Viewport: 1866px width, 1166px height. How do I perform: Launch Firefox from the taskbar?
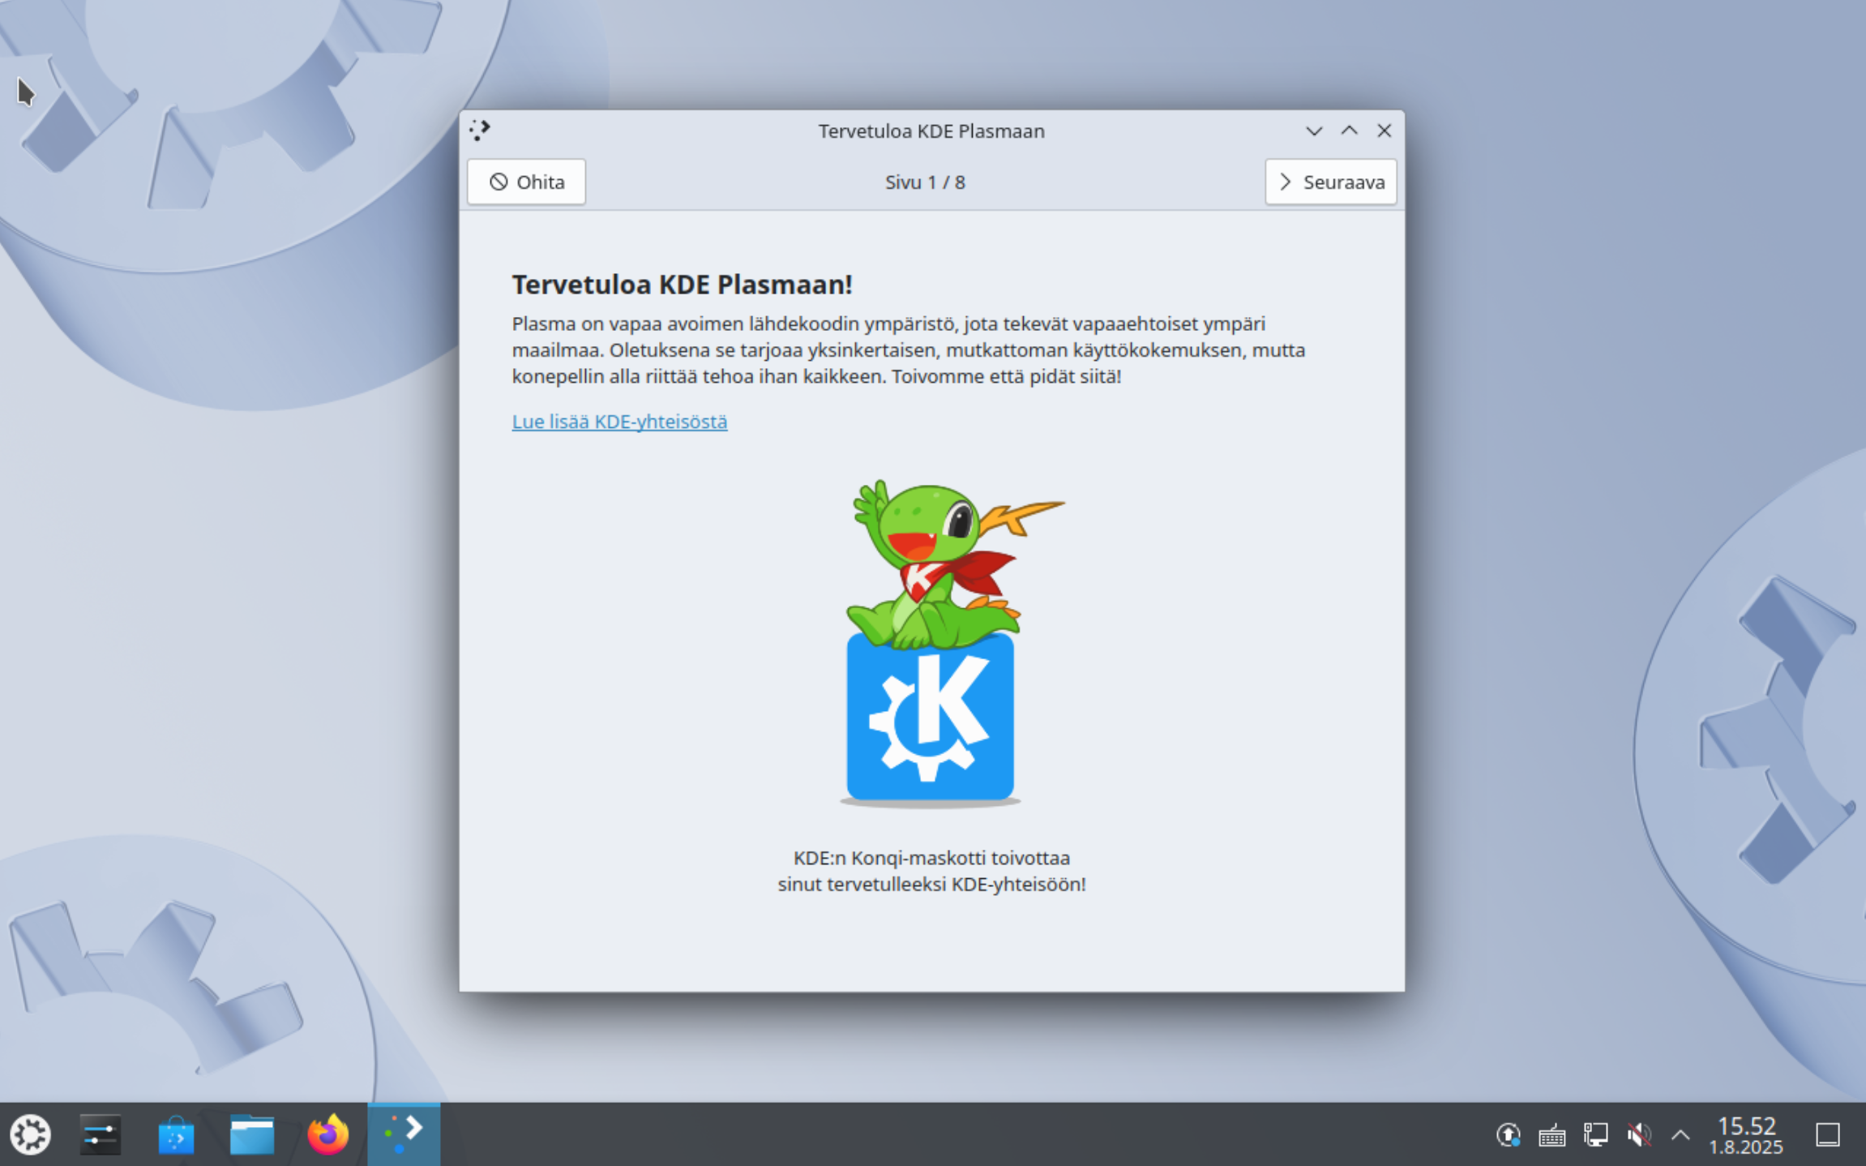click(327, 1134)
